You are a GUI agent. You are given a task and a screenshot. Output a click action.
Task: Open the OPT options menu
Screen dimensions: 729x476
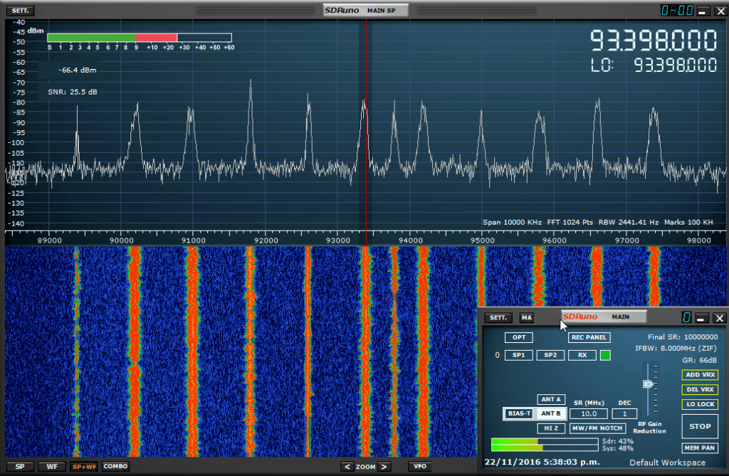(x=518, y=337)
